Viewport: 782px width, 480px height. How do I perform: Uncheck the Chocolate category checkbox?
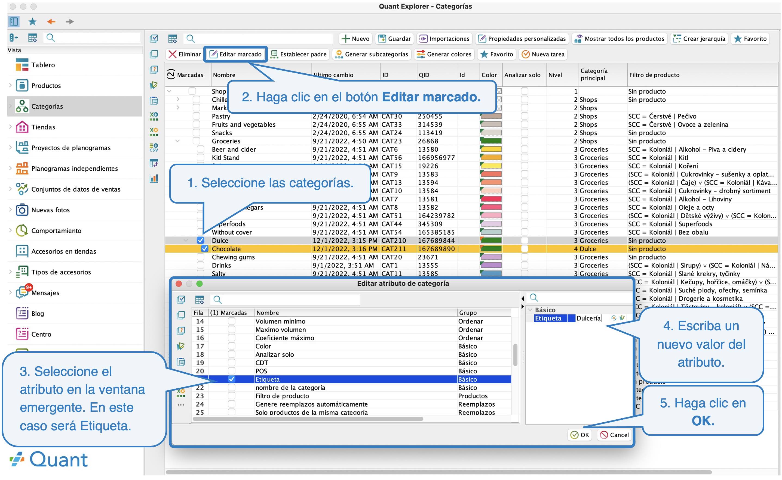tap(204, 249)
